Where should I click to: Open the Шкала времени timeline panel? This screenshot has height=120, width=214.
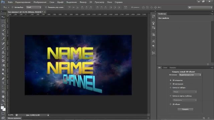(14, 118)
